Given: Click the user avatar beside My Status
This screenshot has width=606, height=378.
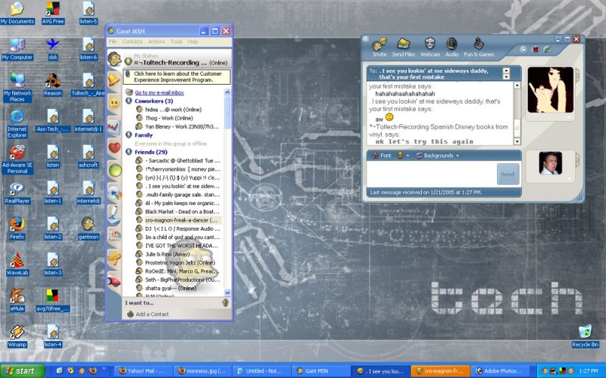Looking at the screenshot, I should (x=114, y=59).
